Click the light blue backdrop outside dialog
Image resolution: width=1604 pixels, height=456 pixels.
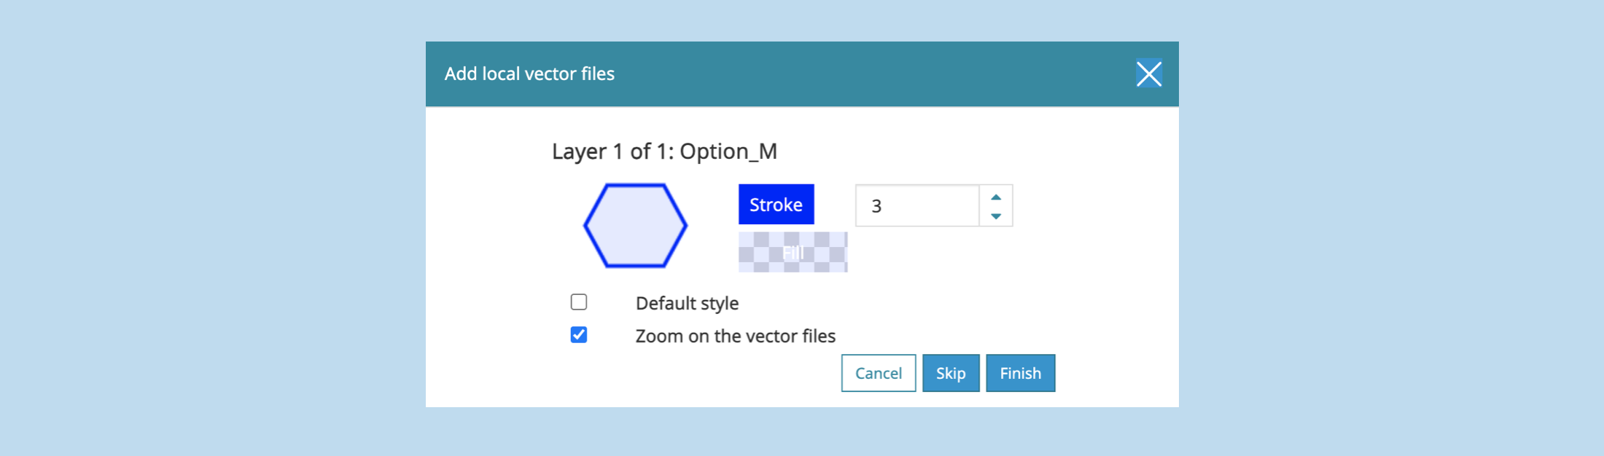coord(219,219)
